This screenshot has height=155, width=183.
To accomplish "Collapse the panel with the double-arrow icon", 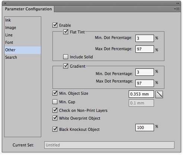I will (x=178, y=4).
